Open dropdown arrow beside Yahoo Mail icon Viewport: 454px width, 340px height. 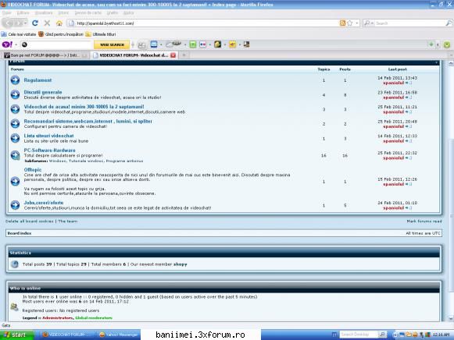161,44
